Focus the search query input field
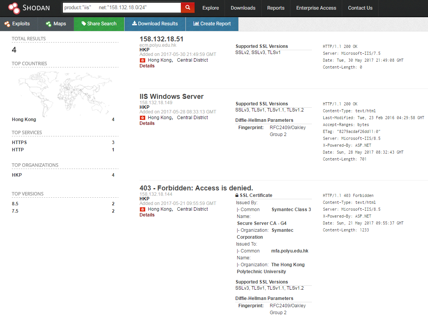The height and width of the screenshot is (318, 428). (122, 8)
